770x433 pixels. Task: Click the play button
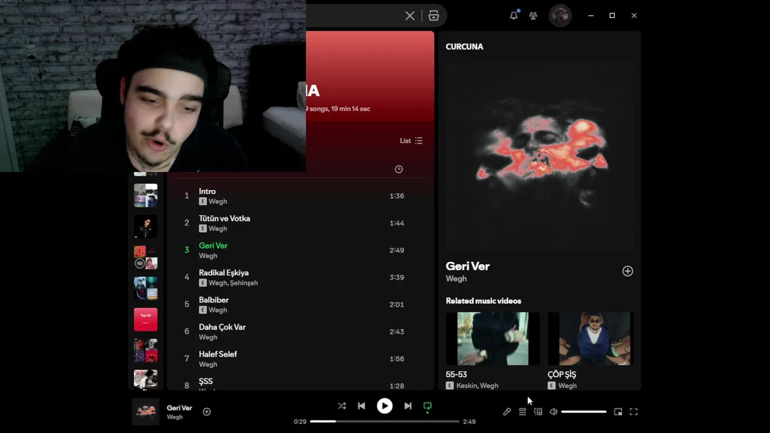point(384,406)
